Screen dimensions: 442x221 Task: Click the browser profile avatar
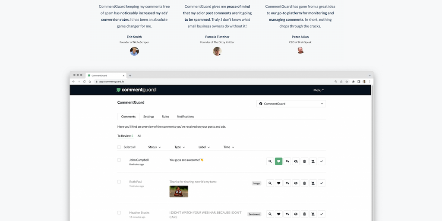tap(364, 82)
